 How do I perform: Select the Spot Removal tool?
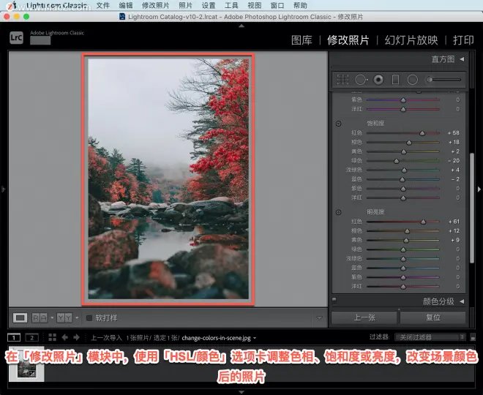point(361,80)
